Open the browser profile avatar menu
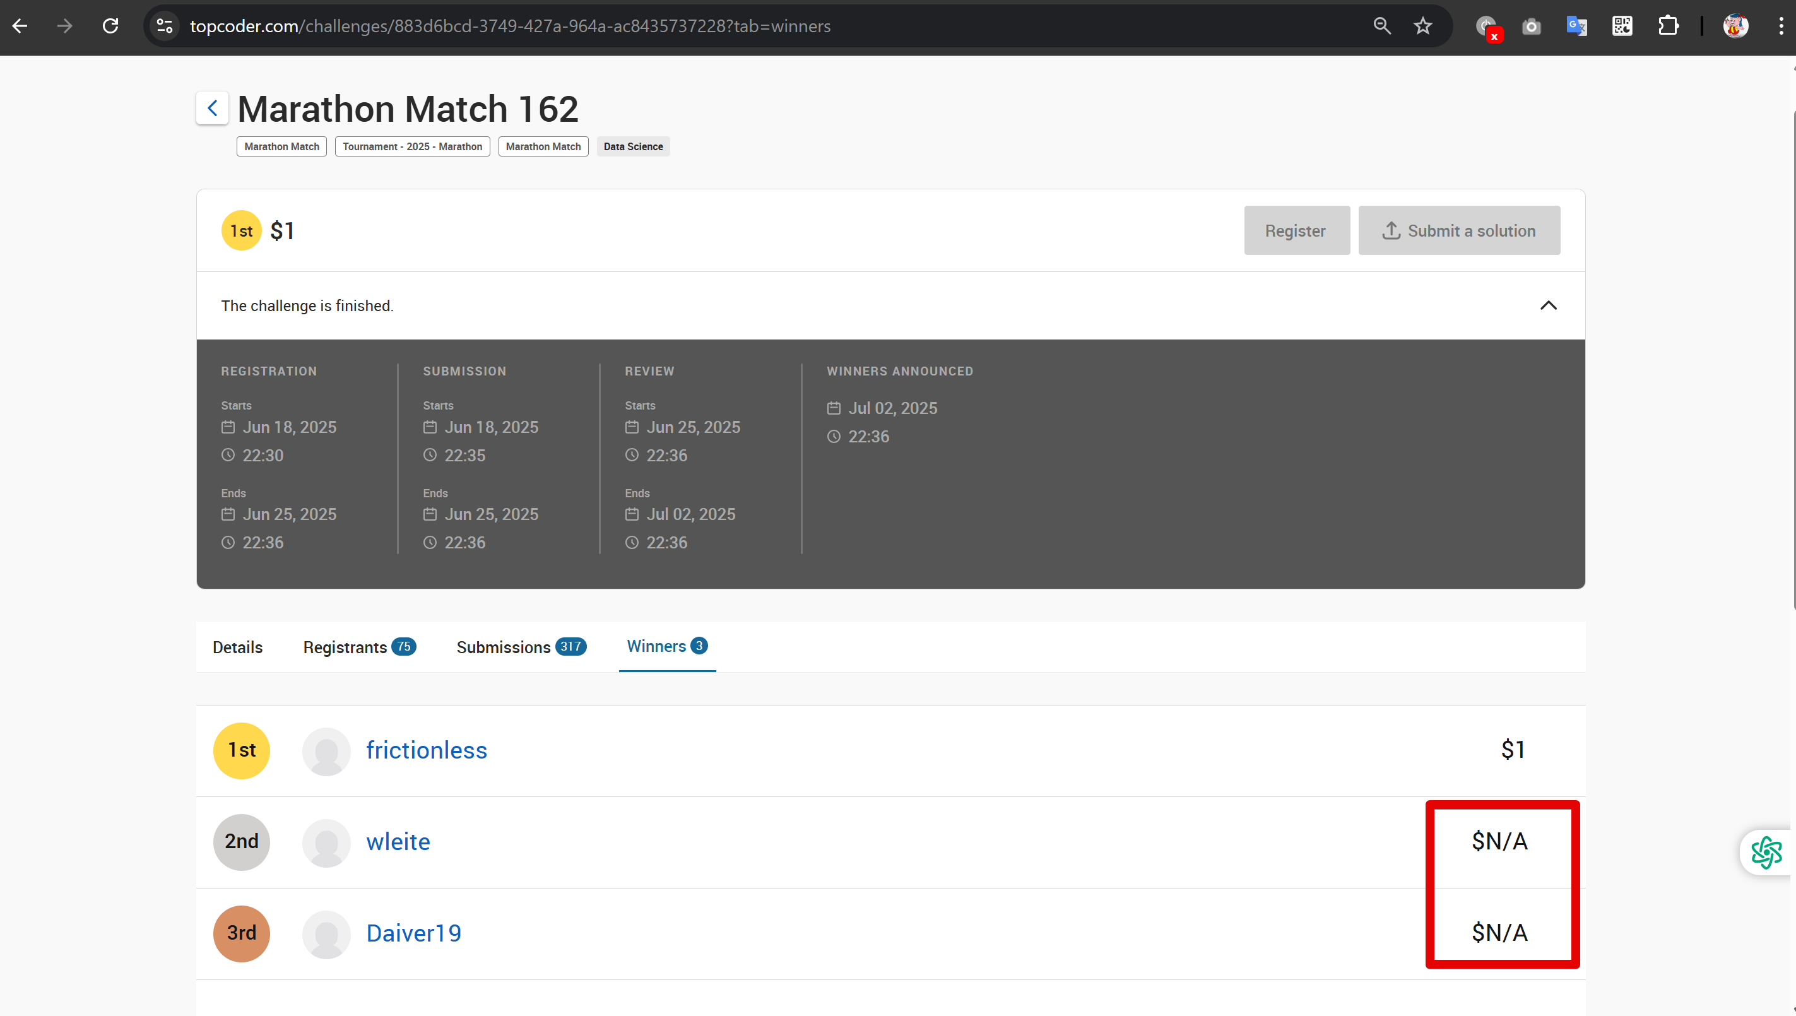Viewport: 1796px width, 1016px height. [x=1735, y=27]
